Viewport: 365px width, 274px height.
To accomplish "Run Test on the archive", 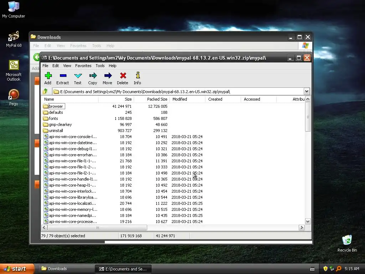I will pos(78,78).
